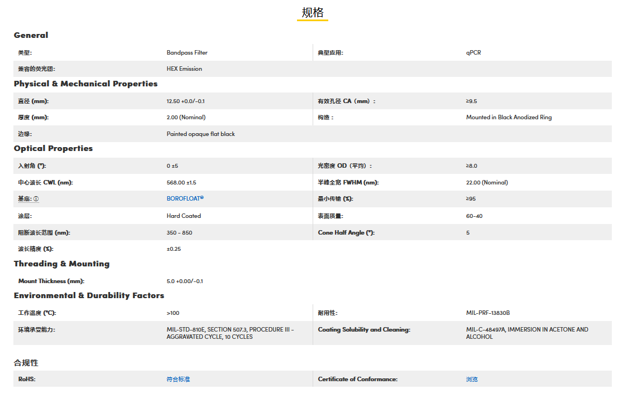This screenshot has height=394, width=618.
Task: Click 浏览 for Certificate of Conformance
Action: pyautogui.click(x=472, y=379)
